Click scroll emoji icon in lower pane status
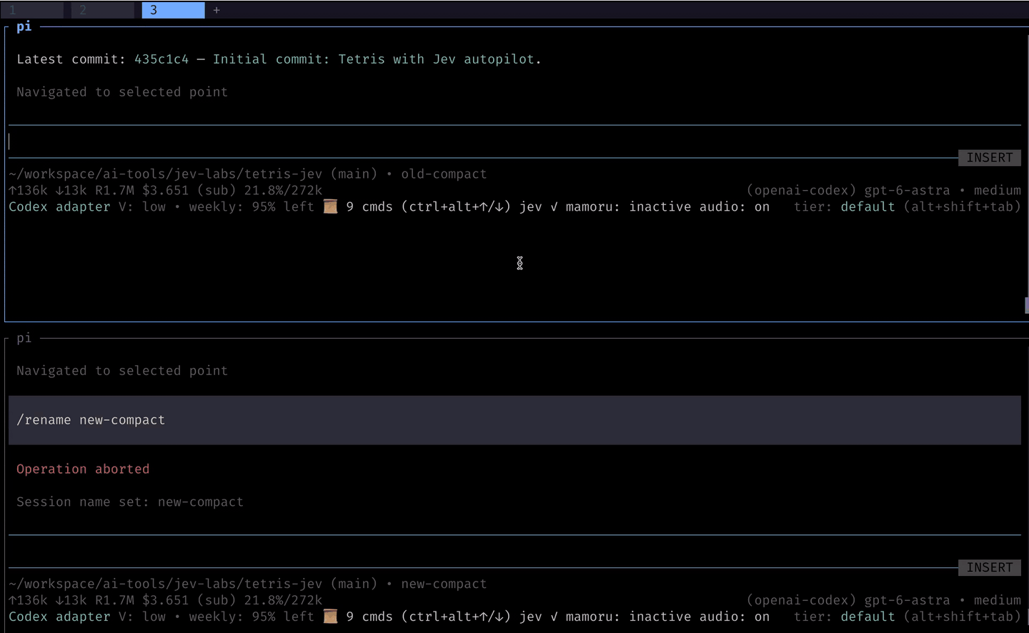This screenshot has height=633, width=1029. (x=330, y=617)
